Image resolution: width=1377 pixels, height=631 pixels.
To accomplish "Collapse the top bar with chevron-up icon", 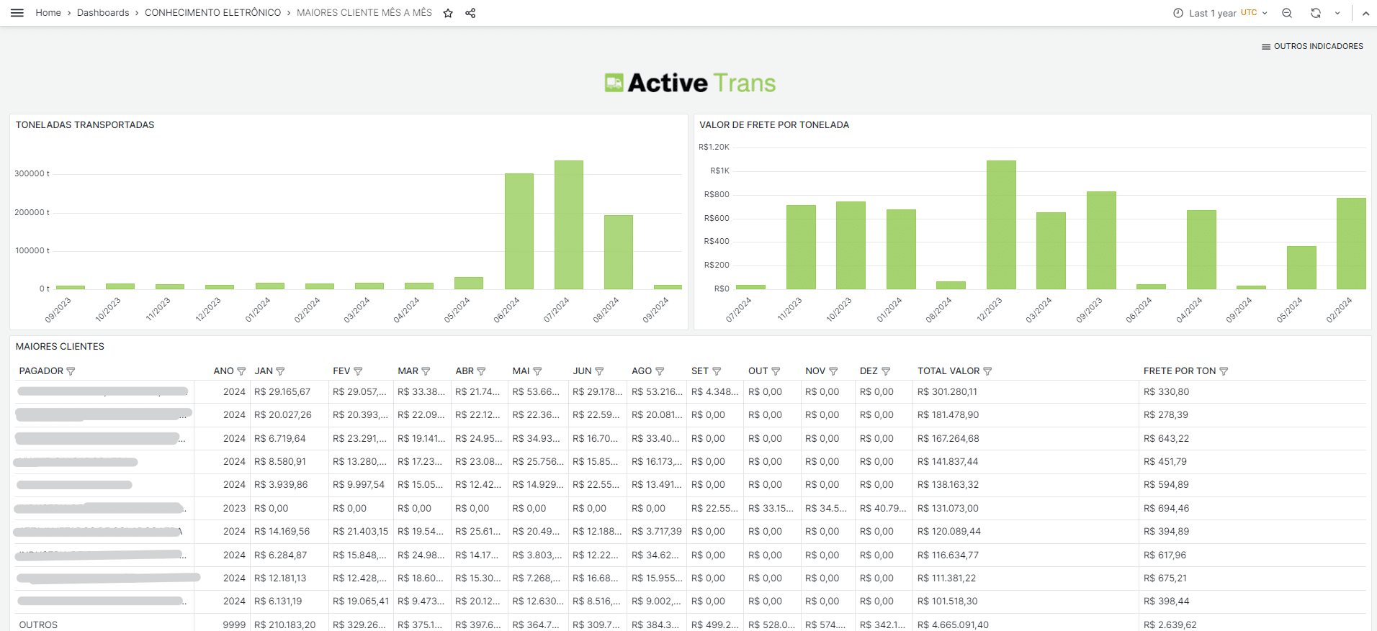I will (1365, 13).
